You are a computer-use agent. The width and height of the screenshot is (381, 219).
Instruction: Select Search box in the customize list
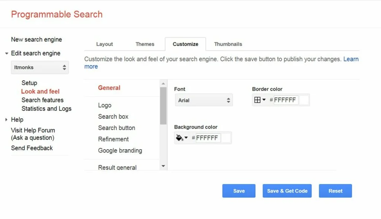point(113,117)
